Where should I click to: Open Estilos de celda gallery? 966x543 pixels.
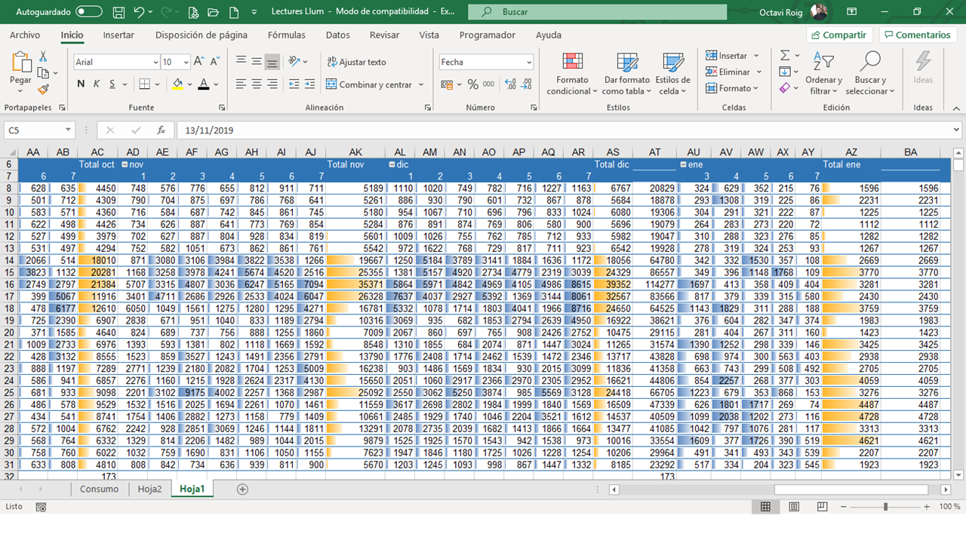click(x=672, y=74)
